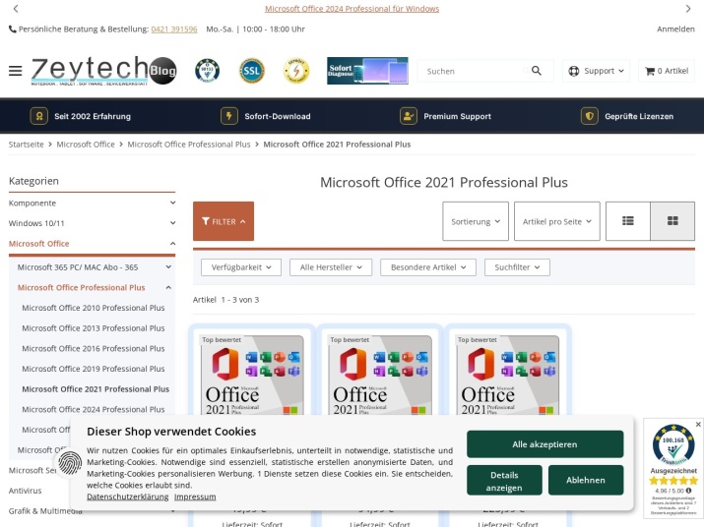
Task: Click the Support lifebuoy icon
Action: pyautogui.click(x=573, y=71)
